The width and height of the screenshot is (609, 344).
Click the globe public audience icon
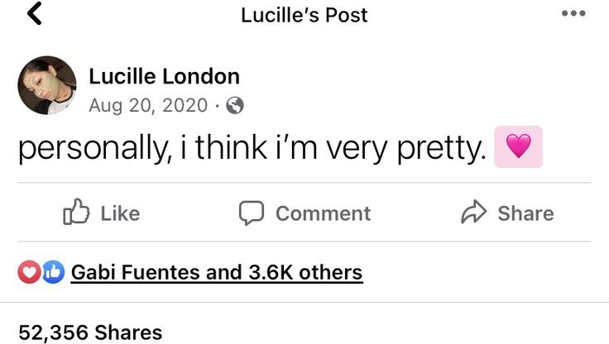(x=235, y=105)
